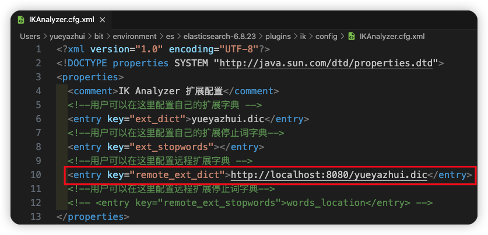Open the bit breadcrumb segment

pos(99,36)
